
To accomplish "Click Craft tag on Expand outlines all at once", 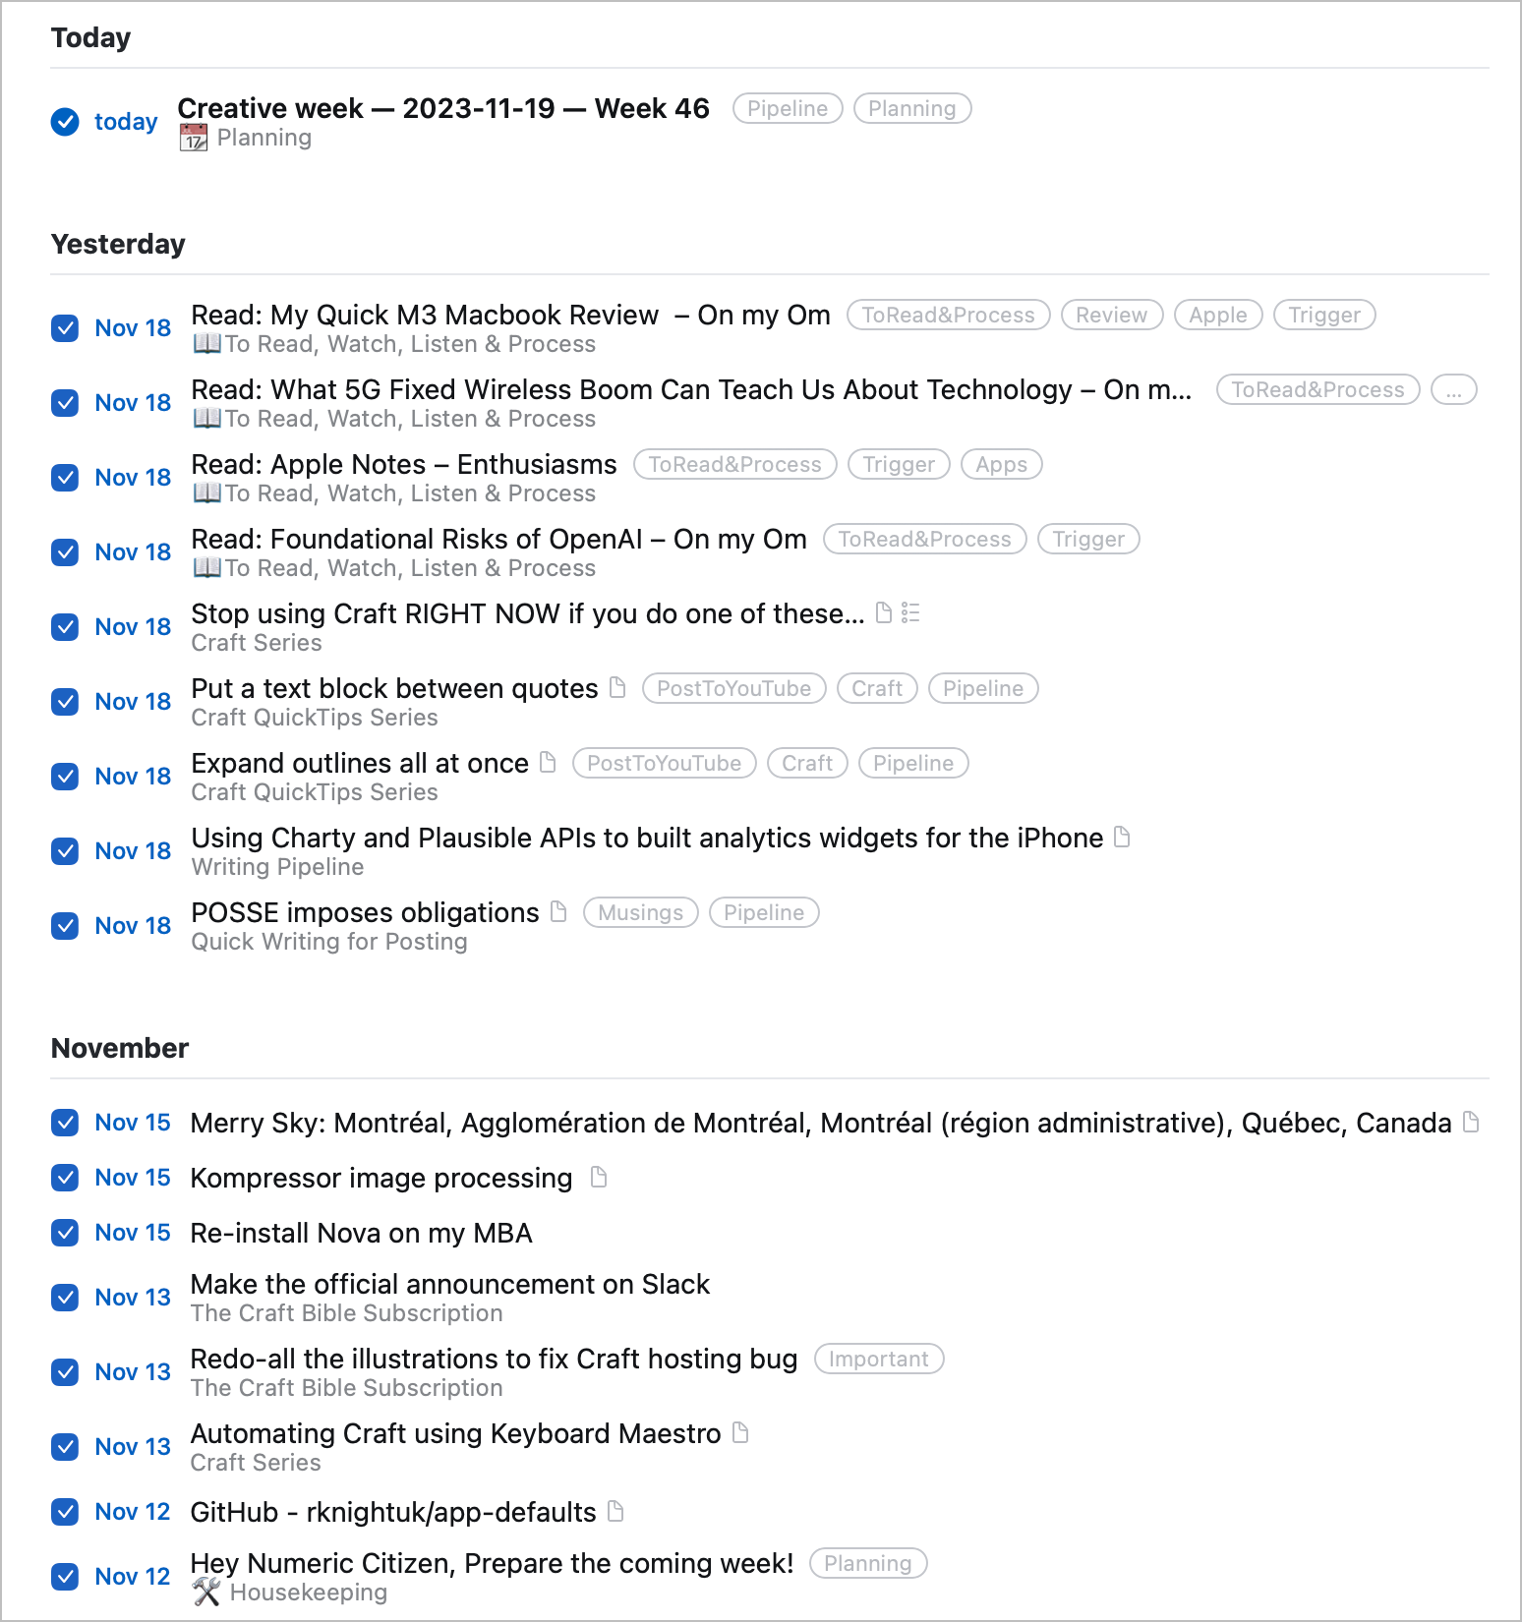I will click(807, 763).
